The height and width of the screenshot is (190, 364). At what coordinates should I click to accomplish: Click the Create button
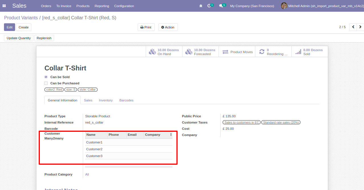click(24, 27)
